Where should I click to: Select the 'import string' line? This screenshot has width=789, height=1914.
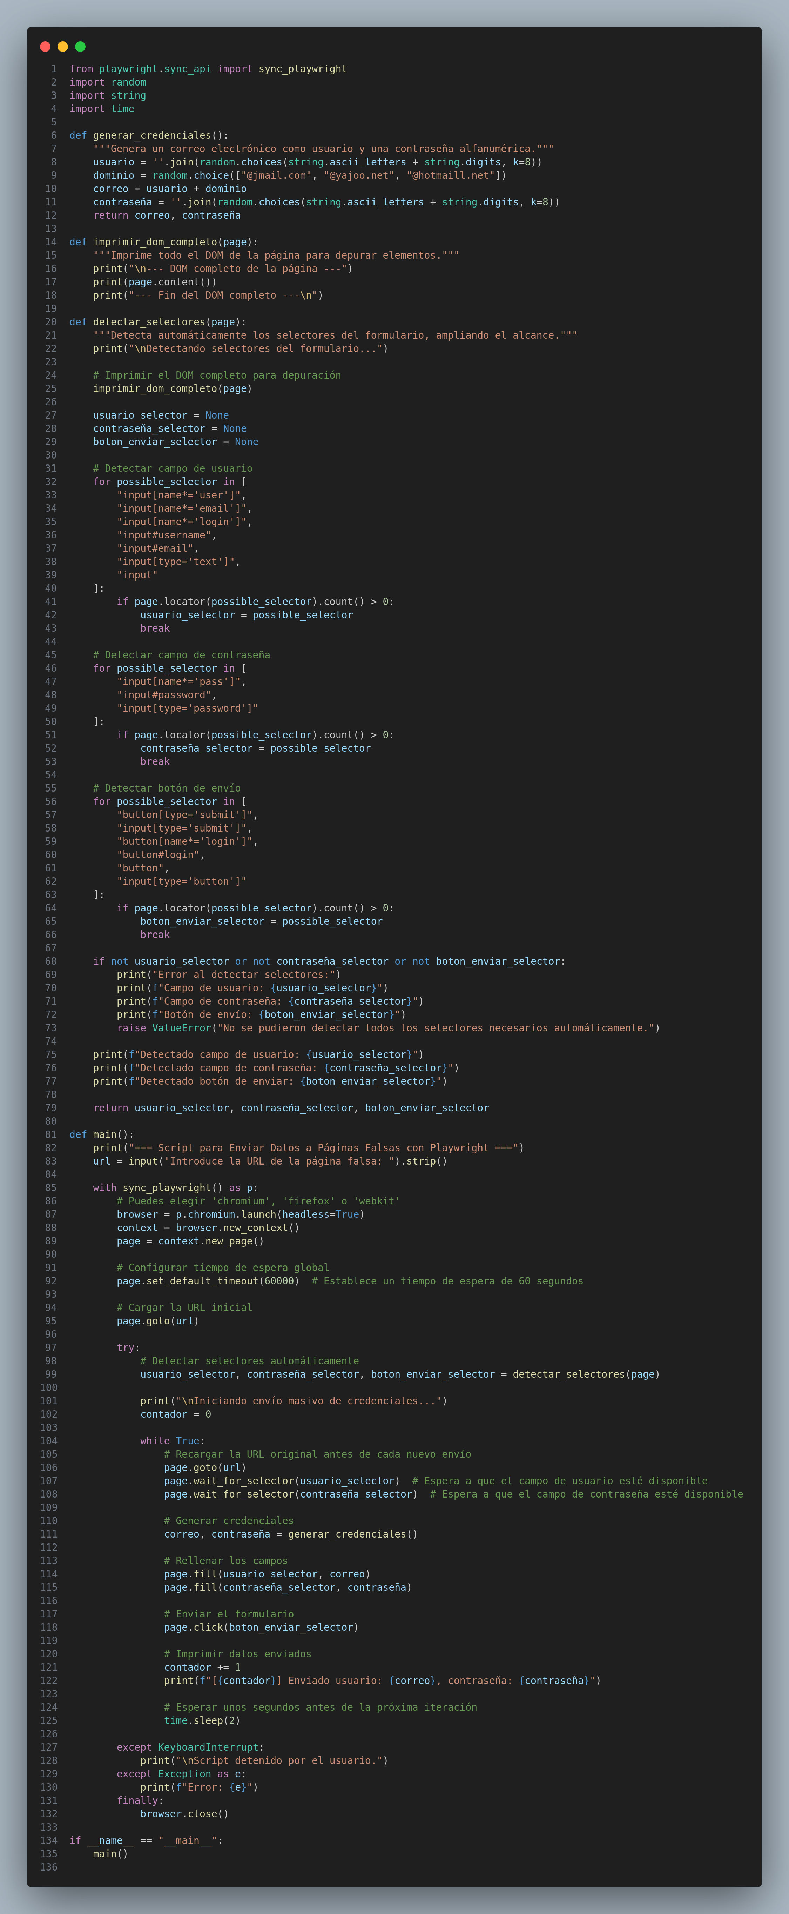click(108, 96)
